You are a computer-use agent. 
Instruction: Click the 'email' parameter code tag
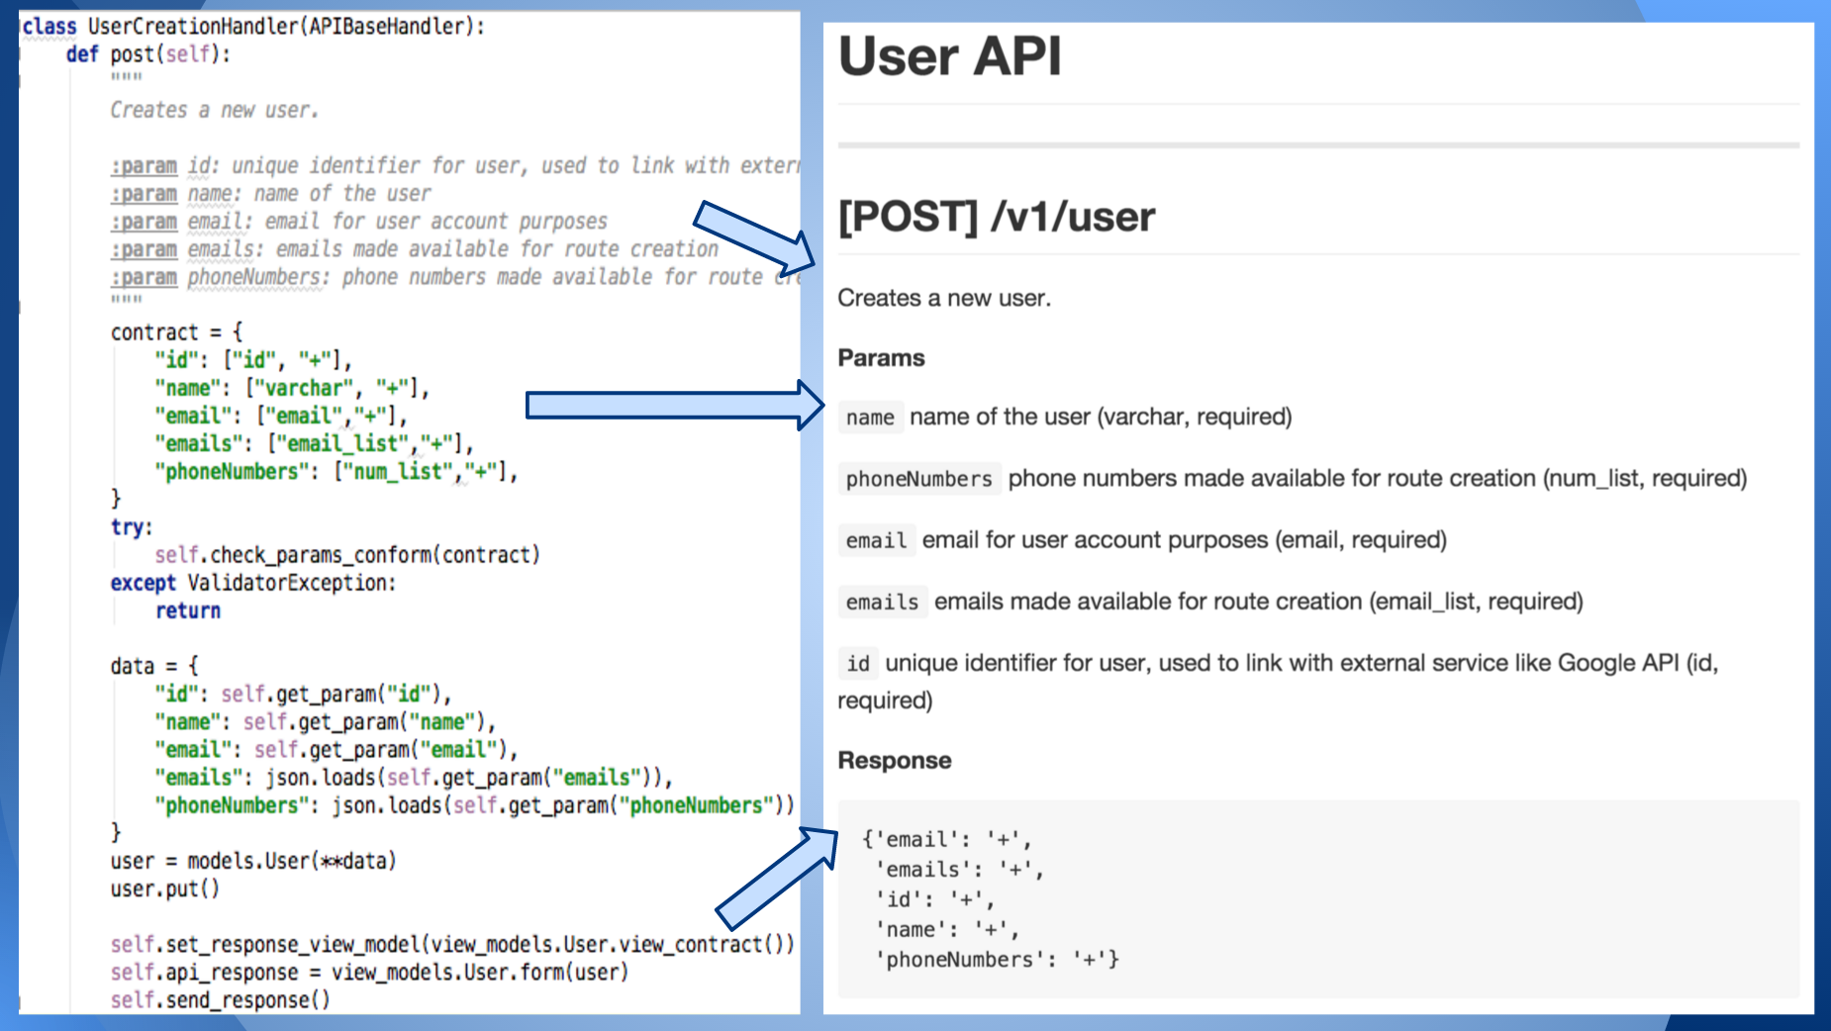tap(876, 540)
